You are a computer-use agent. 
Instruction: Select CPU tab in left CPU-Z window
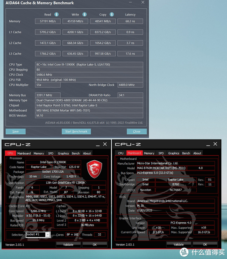[10, 153]
